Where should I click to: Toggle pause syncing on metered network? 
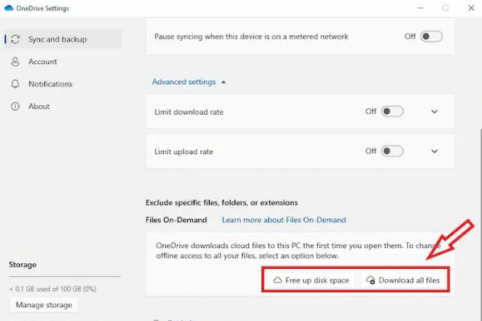[x=431, y=37]
